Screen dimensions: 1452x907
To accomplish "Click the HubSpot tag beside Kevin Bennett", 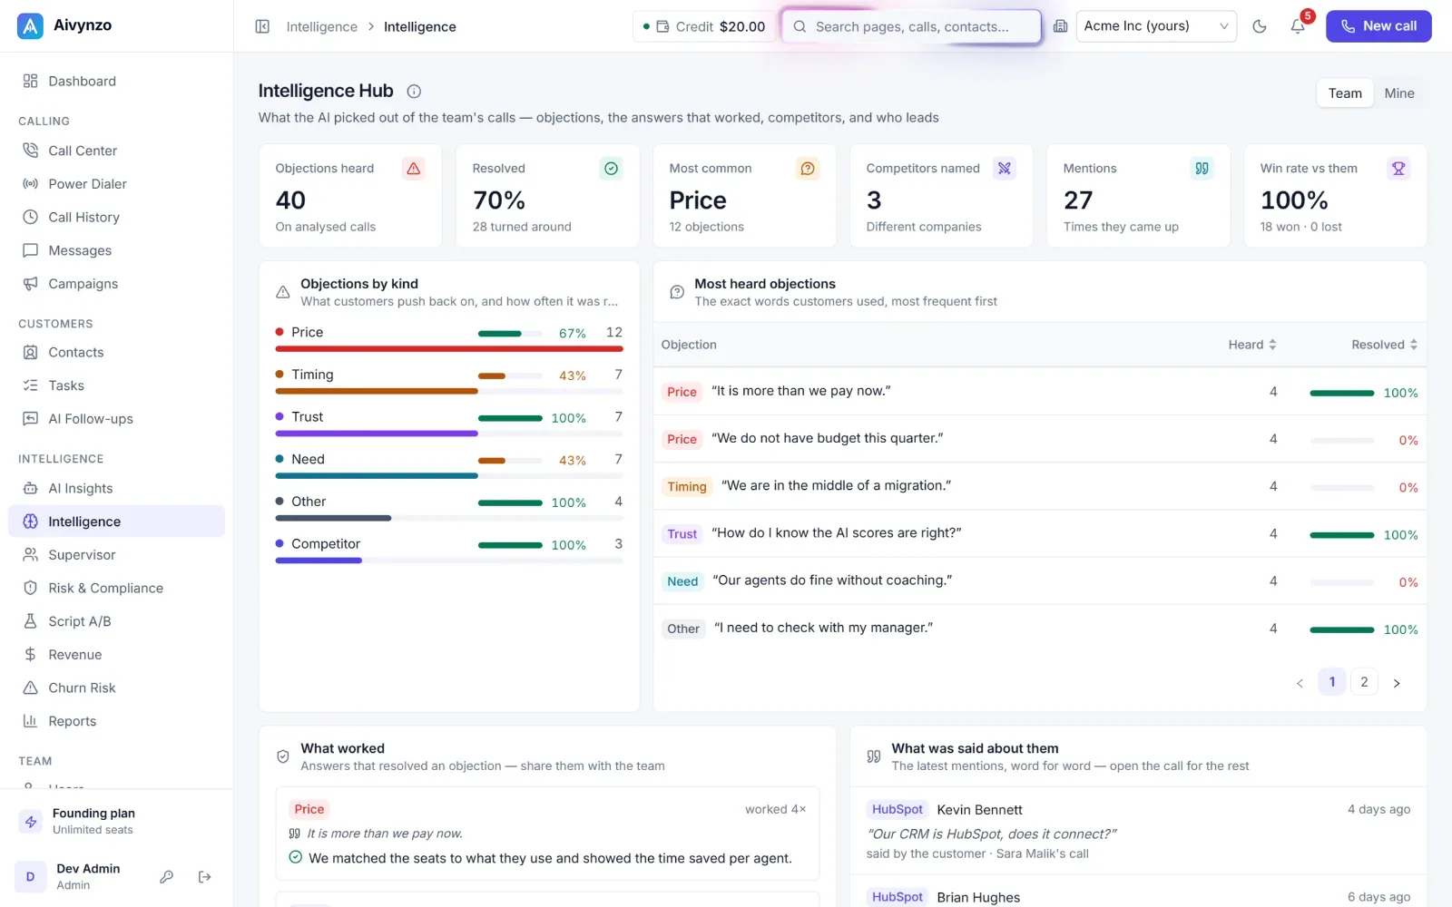I will 897,809.
